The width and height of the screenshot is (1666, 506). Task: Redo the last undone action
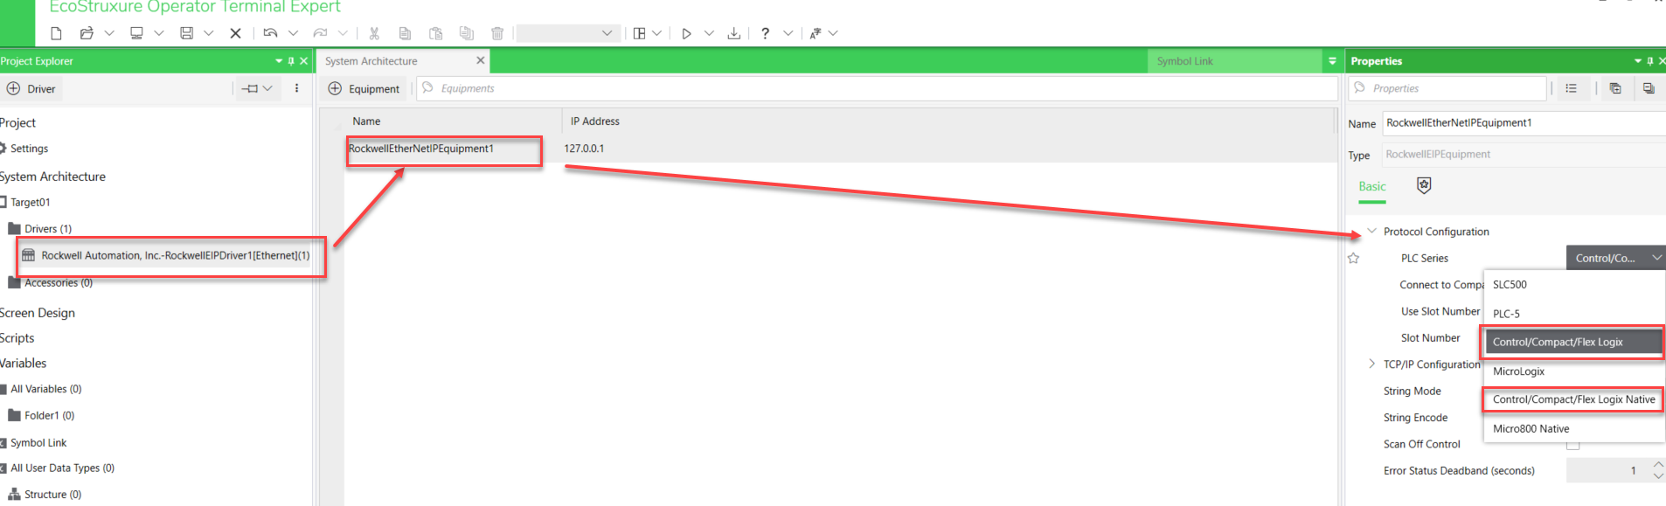tap(320, 33)
